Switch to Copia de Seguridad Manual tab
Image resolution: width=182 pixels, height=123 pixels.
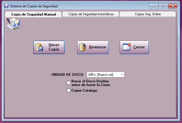(x=34, y=14)
